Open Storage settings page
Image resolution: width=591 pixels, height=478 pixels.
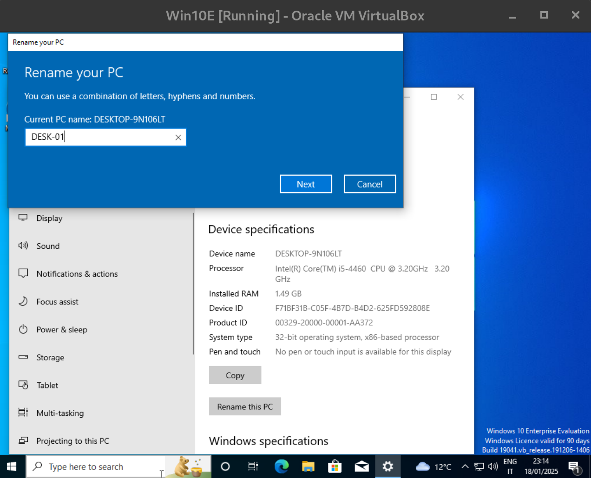click(x=50, y=357)
